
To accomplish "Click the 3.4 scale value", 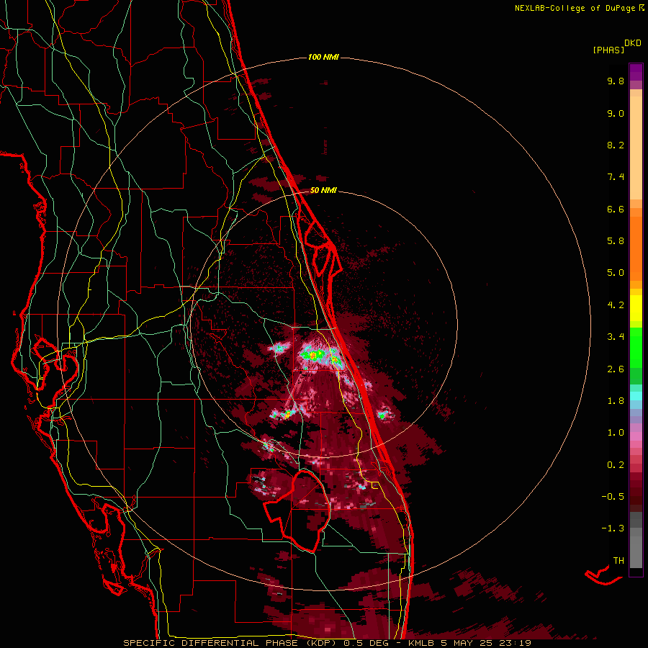I will point(616,337).
